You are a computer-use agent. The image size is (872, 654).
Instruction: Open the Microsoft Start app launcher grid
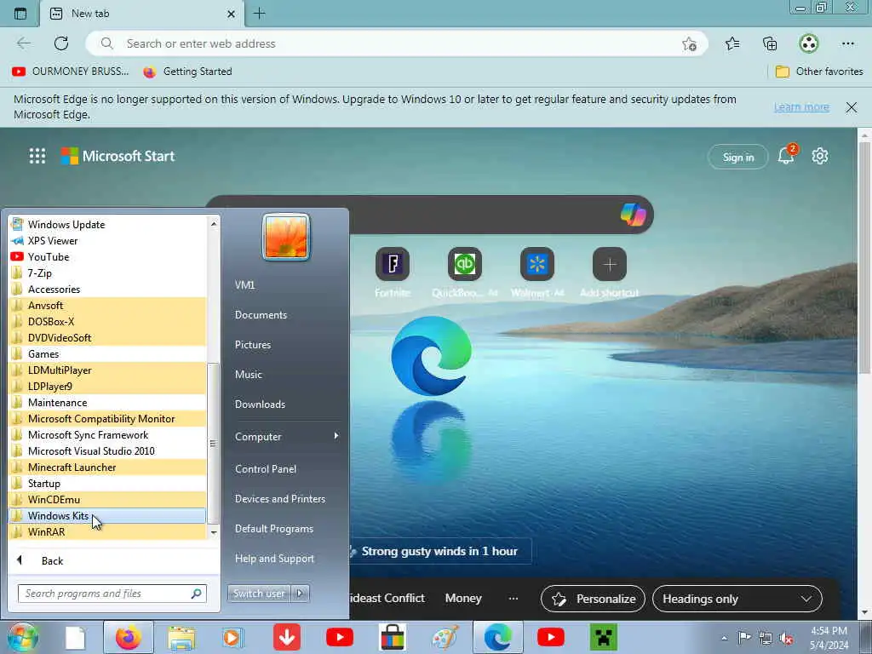point(37,156)
